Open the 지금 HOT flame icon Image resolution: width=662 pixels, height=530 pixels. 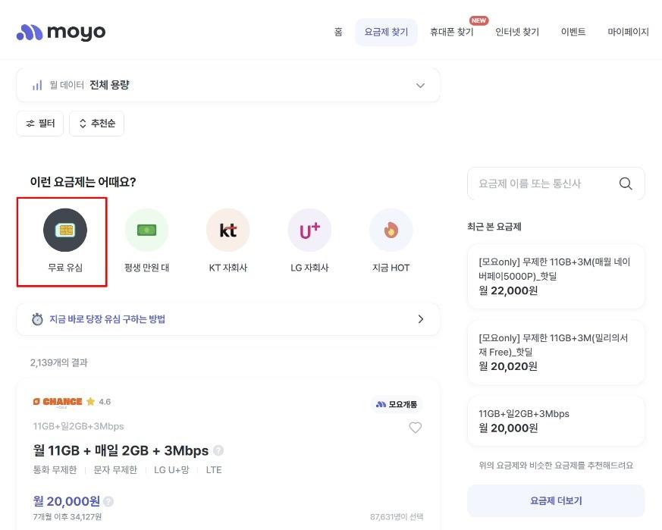[391, 230]
